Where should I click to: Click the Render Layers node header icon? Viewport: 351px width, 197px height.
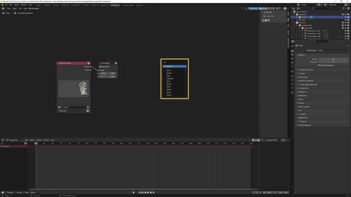tap(89, 63)
